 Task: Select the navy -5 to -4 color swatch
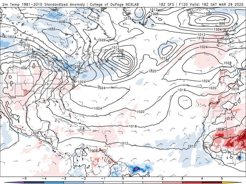(x=34, y=182)
